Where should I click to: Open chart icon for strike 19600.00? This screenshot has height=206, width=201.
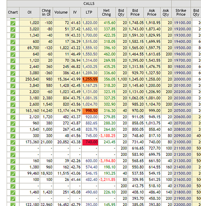click(13, 54)
